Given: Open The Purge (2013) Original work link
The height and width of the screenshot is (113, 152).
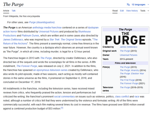Looking at the screenshot, I should pyautogui.click(x=125, y=51).
